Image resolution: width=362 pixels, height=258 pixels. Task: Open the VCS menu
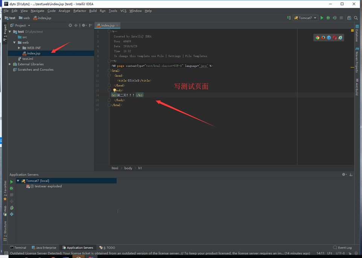tap(123, 11)
